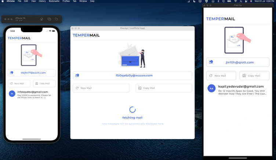Open Siri from the menu bar
This screenshot has width=276, height=160.
(251, 1)
